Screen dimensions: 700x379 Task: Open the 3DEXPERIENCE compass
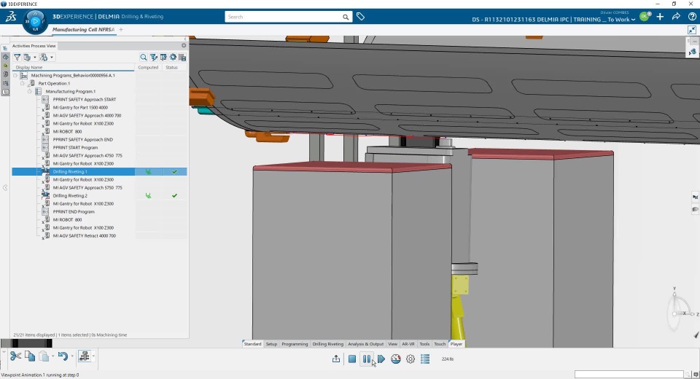(x=35, y=21)
